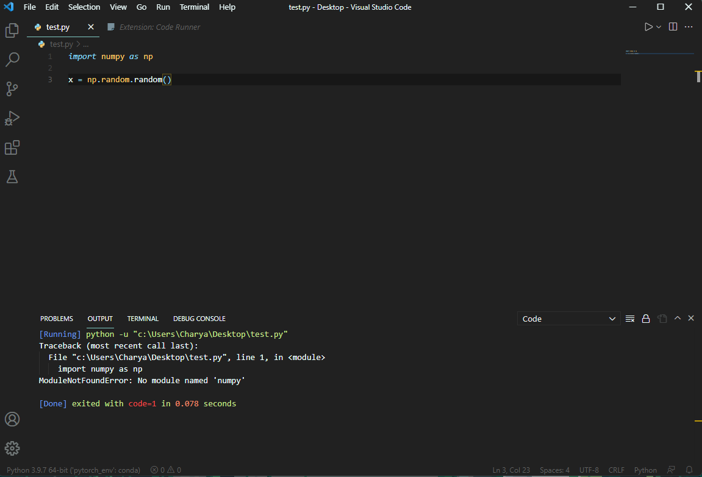
Task: Click the VS Code logo icon
Action: click(9, 7)
